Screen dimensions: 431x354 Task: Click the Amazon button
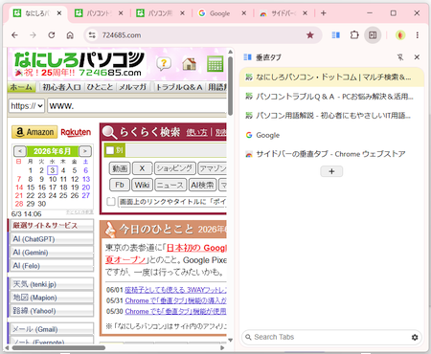(x=34, y=132)
